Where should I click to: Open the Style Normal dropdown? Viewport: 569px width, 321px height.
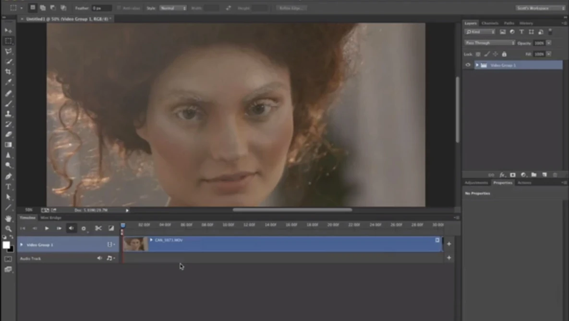point(173,8)
